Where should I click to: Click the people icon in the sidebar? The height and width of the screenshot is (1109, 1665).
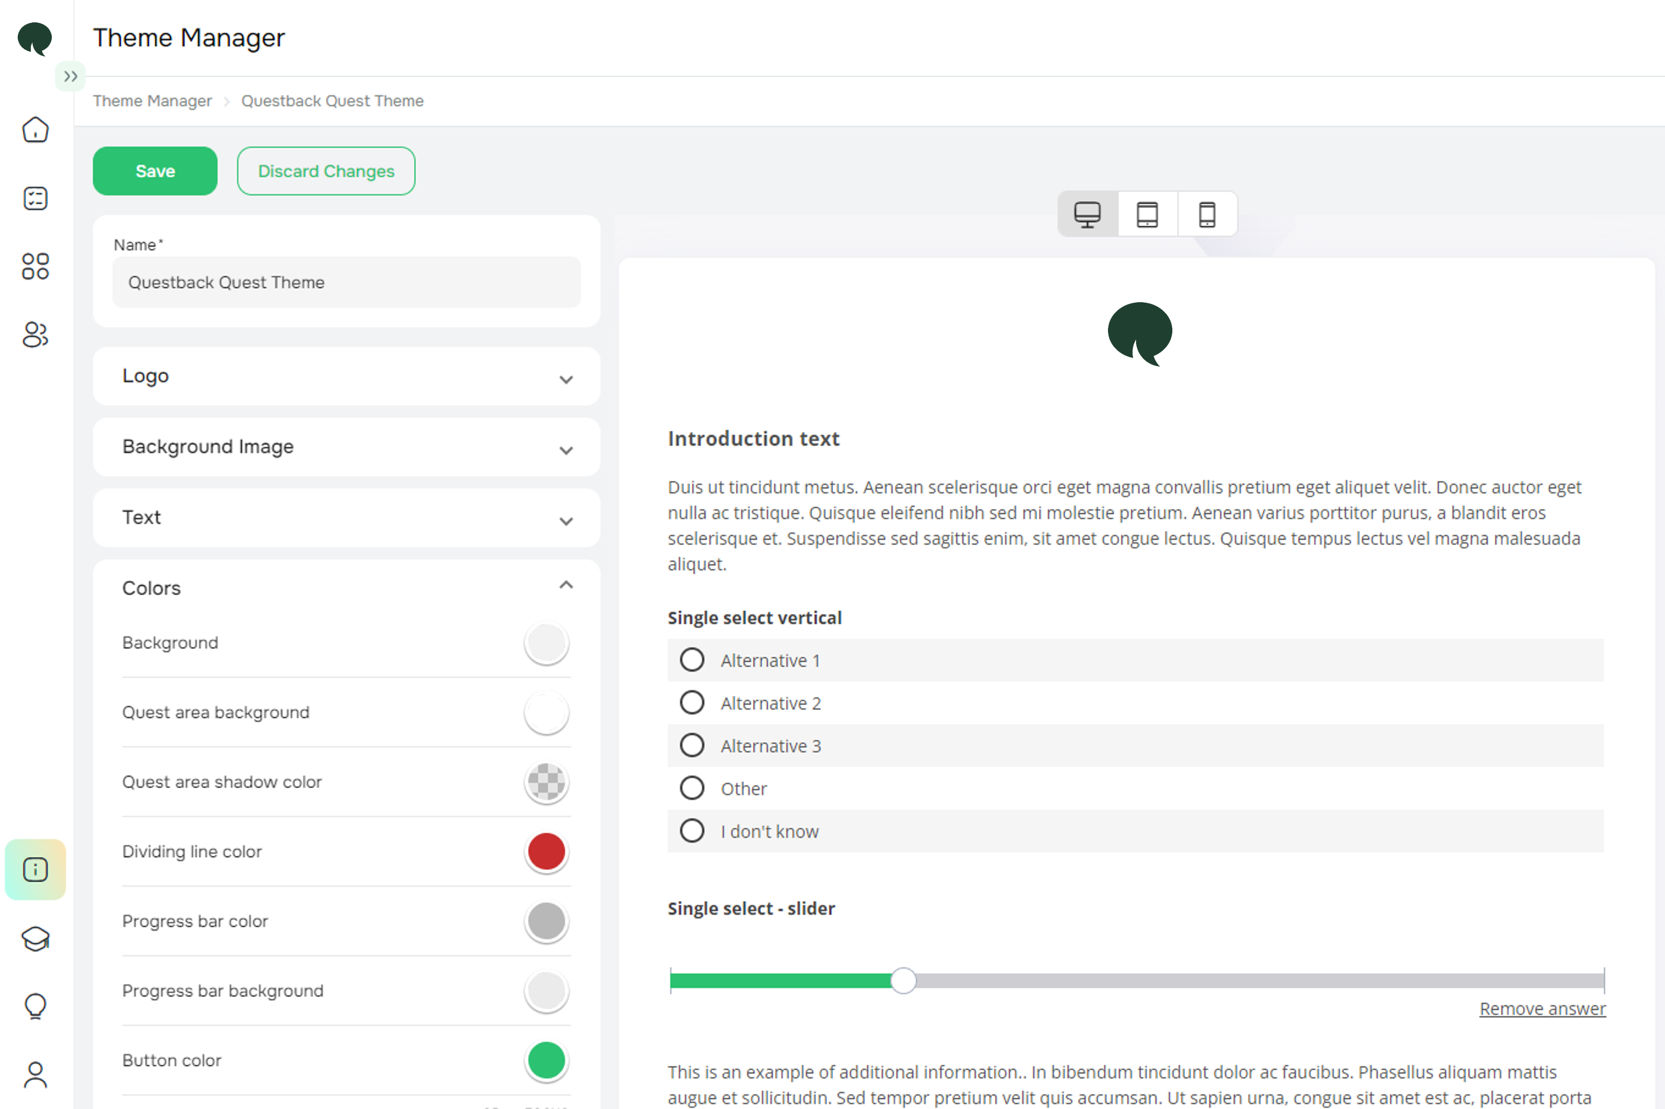tap(35, 334)
